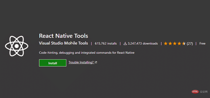The image size is (210, 98).
Task: Open publisher Visual Studio Mobile Tools
Action: pos(64,43)
